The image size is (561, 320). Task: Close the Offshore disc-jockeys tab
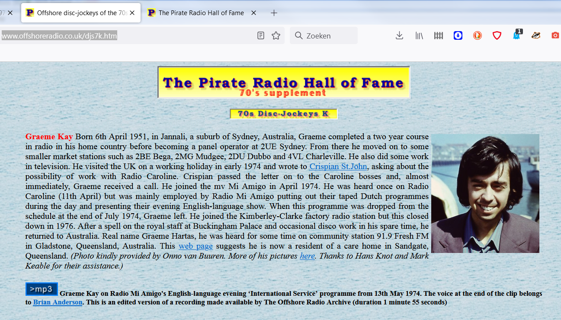(x=132, y=13)
